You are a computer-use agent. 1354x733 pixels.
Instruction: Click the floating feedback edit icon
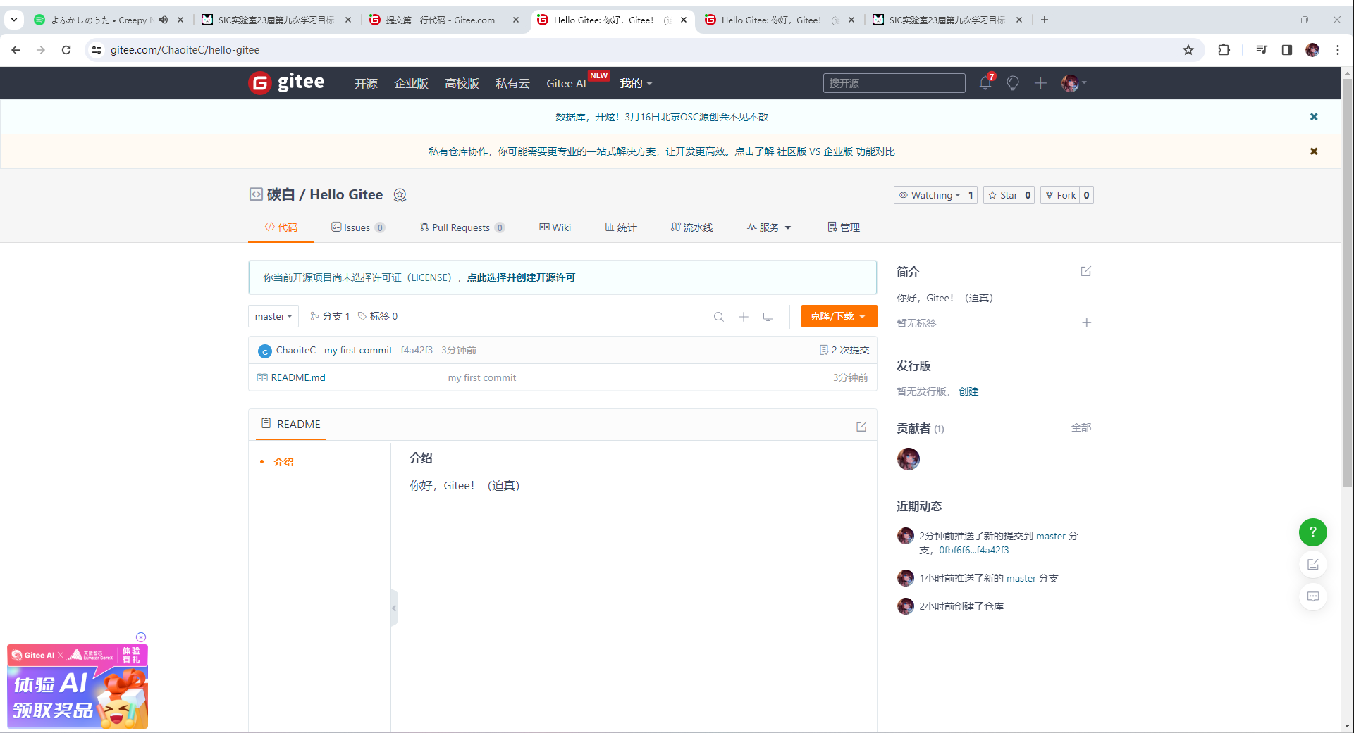pyautogui.click(x=1313, y=565)
